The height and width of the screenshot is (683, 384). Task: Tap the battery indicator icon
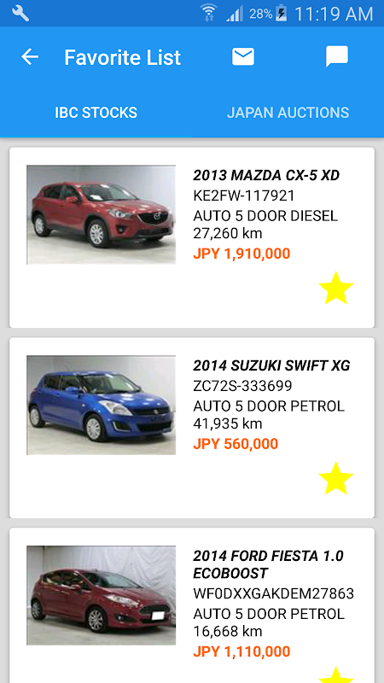[x=282, y=13]
